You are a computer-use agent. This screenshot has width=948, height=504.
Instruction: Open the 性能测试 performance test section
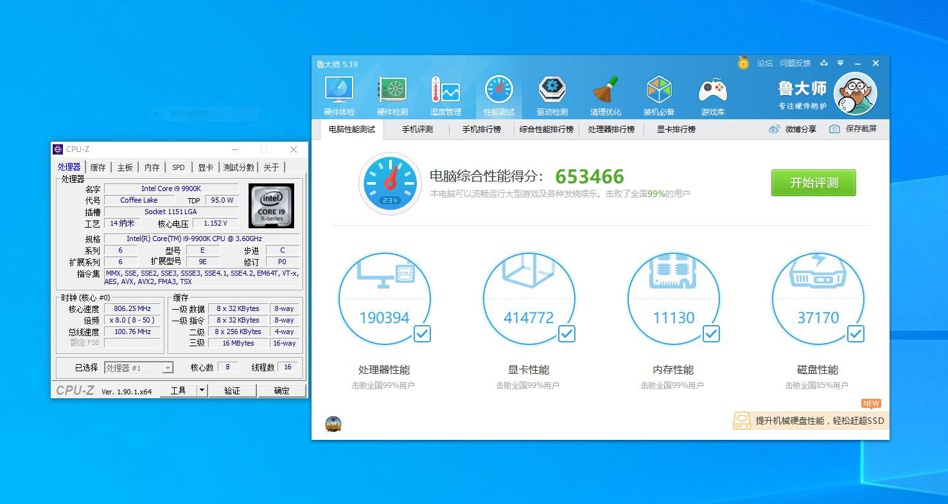[x=499, y=97]
